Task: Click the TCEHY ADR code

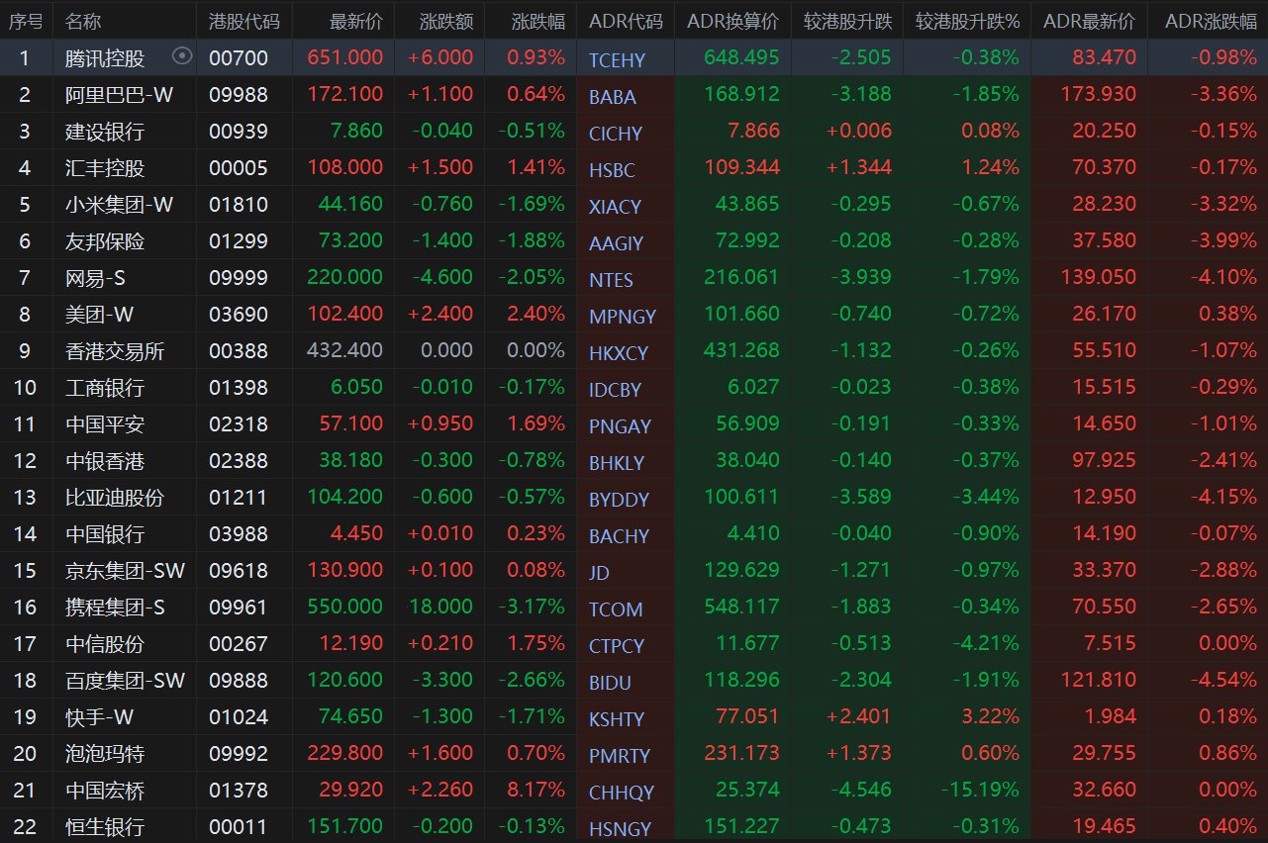Action: pos(617,60)
